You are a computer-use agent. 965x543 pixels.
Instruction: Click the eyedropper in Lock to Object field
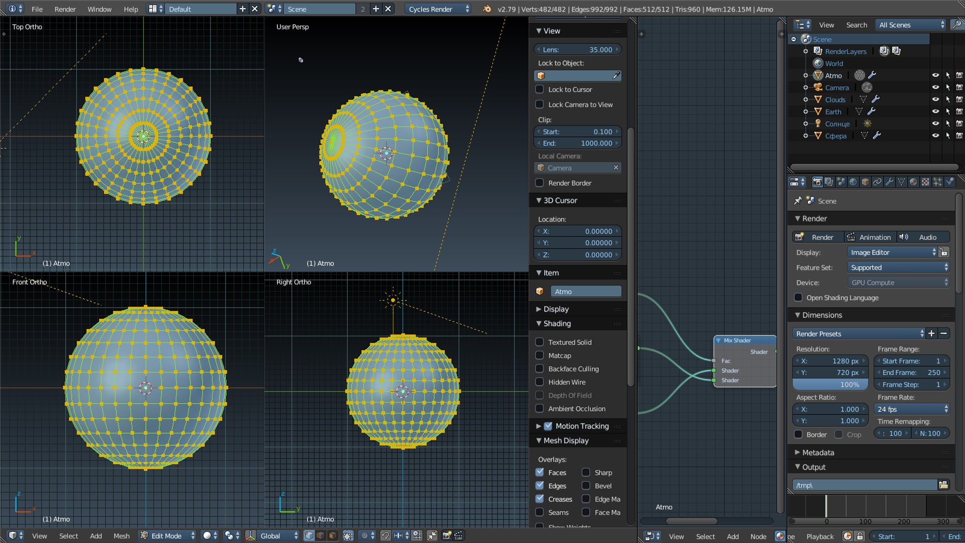coord(616,75)
